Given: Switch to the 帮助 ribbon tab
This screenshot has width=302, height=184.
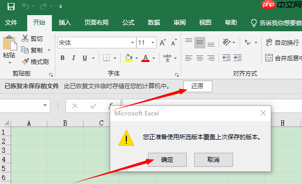Looking at the screenshot, I should (231, 23).
